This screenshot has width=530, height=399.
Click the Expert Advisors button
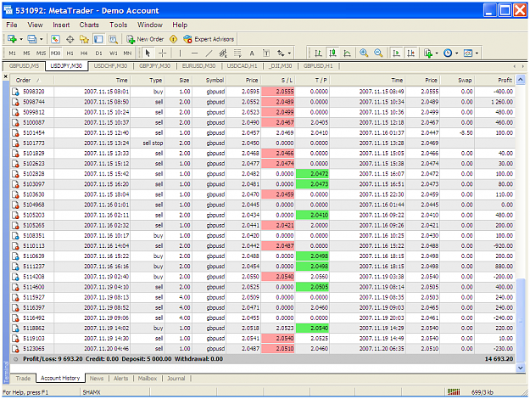209,39
